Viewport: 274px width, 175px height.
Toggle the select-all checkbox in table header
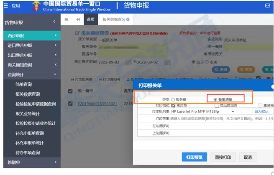pyautogui.click(x=70, y=91)
